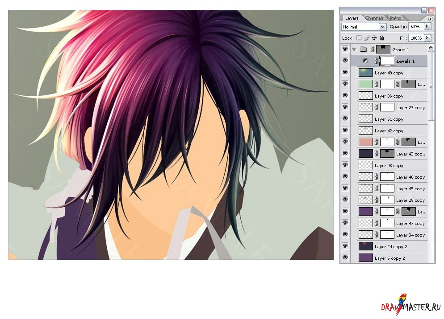Hide Layer 29 copy with eye icon
The width and height of the screenshot is (444, 319).
click(345, 107)
